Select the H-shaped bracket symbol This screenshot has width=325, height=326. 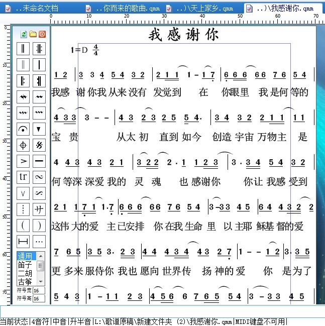tap(23, 242)
